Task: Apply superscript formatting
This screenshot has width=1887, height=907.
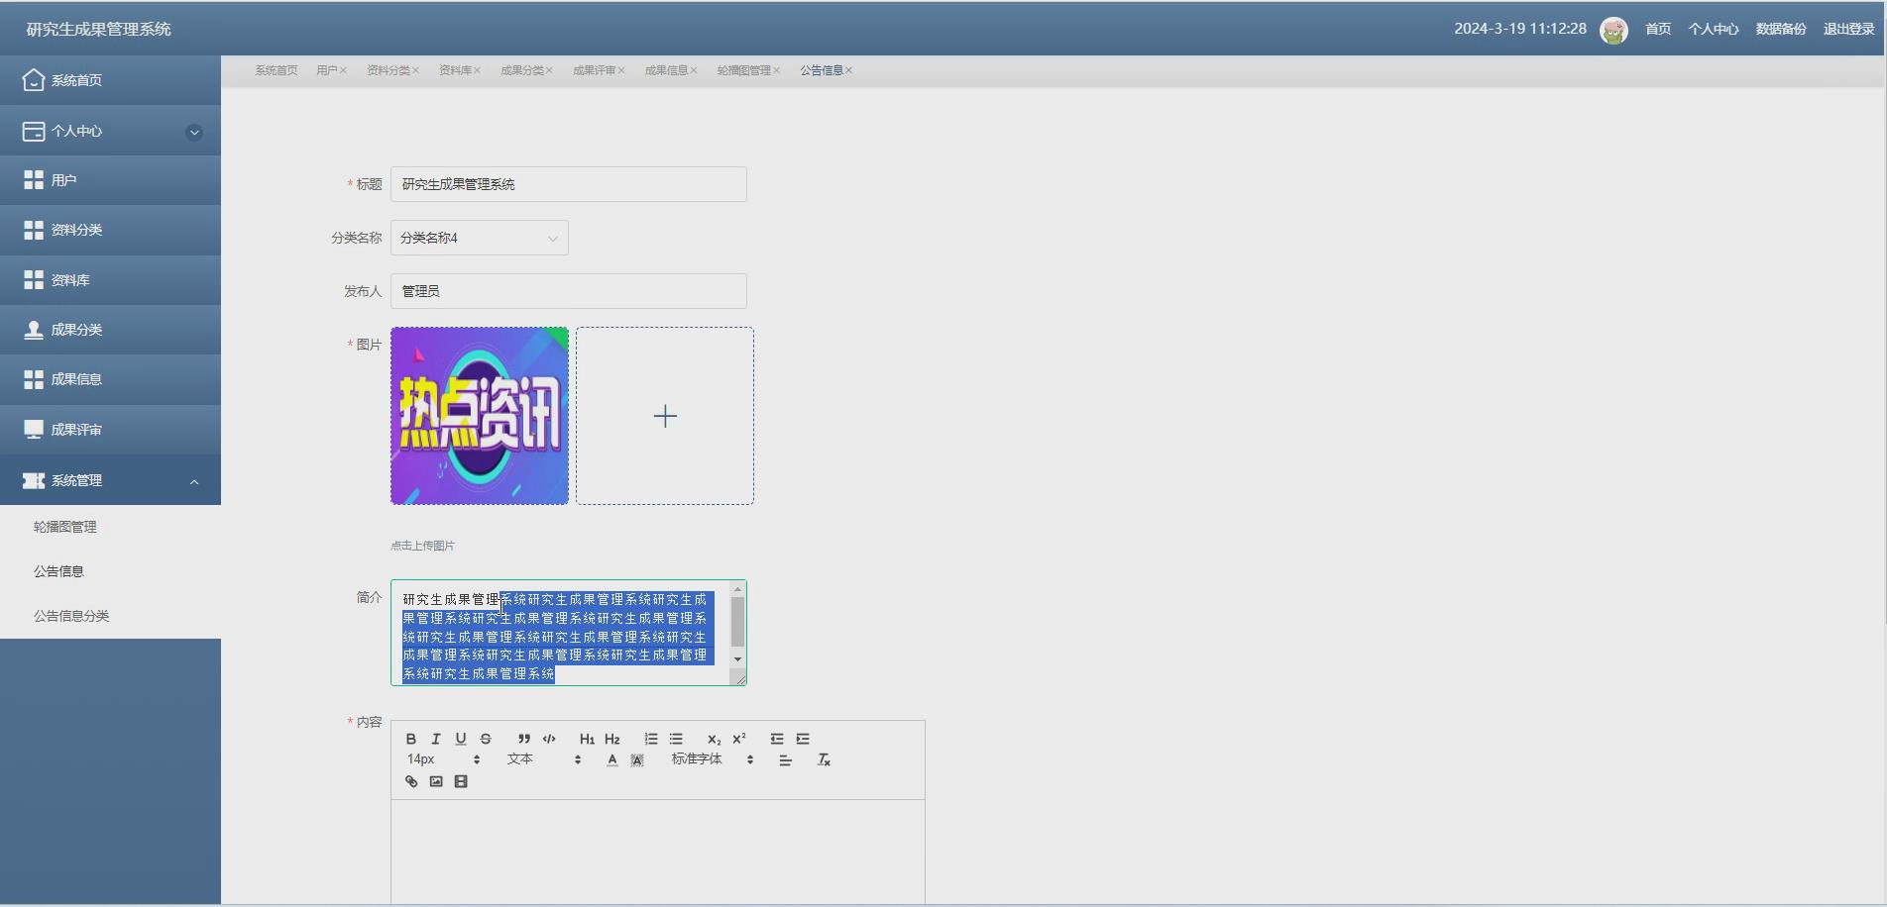Action: tap(739, 739)
